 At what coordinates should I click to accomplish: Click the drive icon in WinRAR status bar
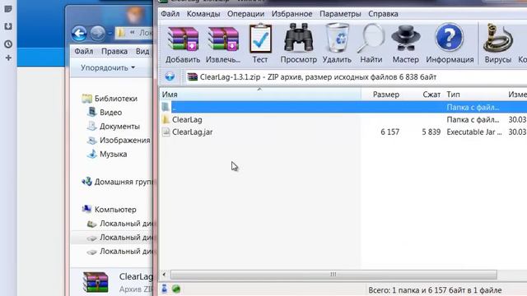point(165,289)
